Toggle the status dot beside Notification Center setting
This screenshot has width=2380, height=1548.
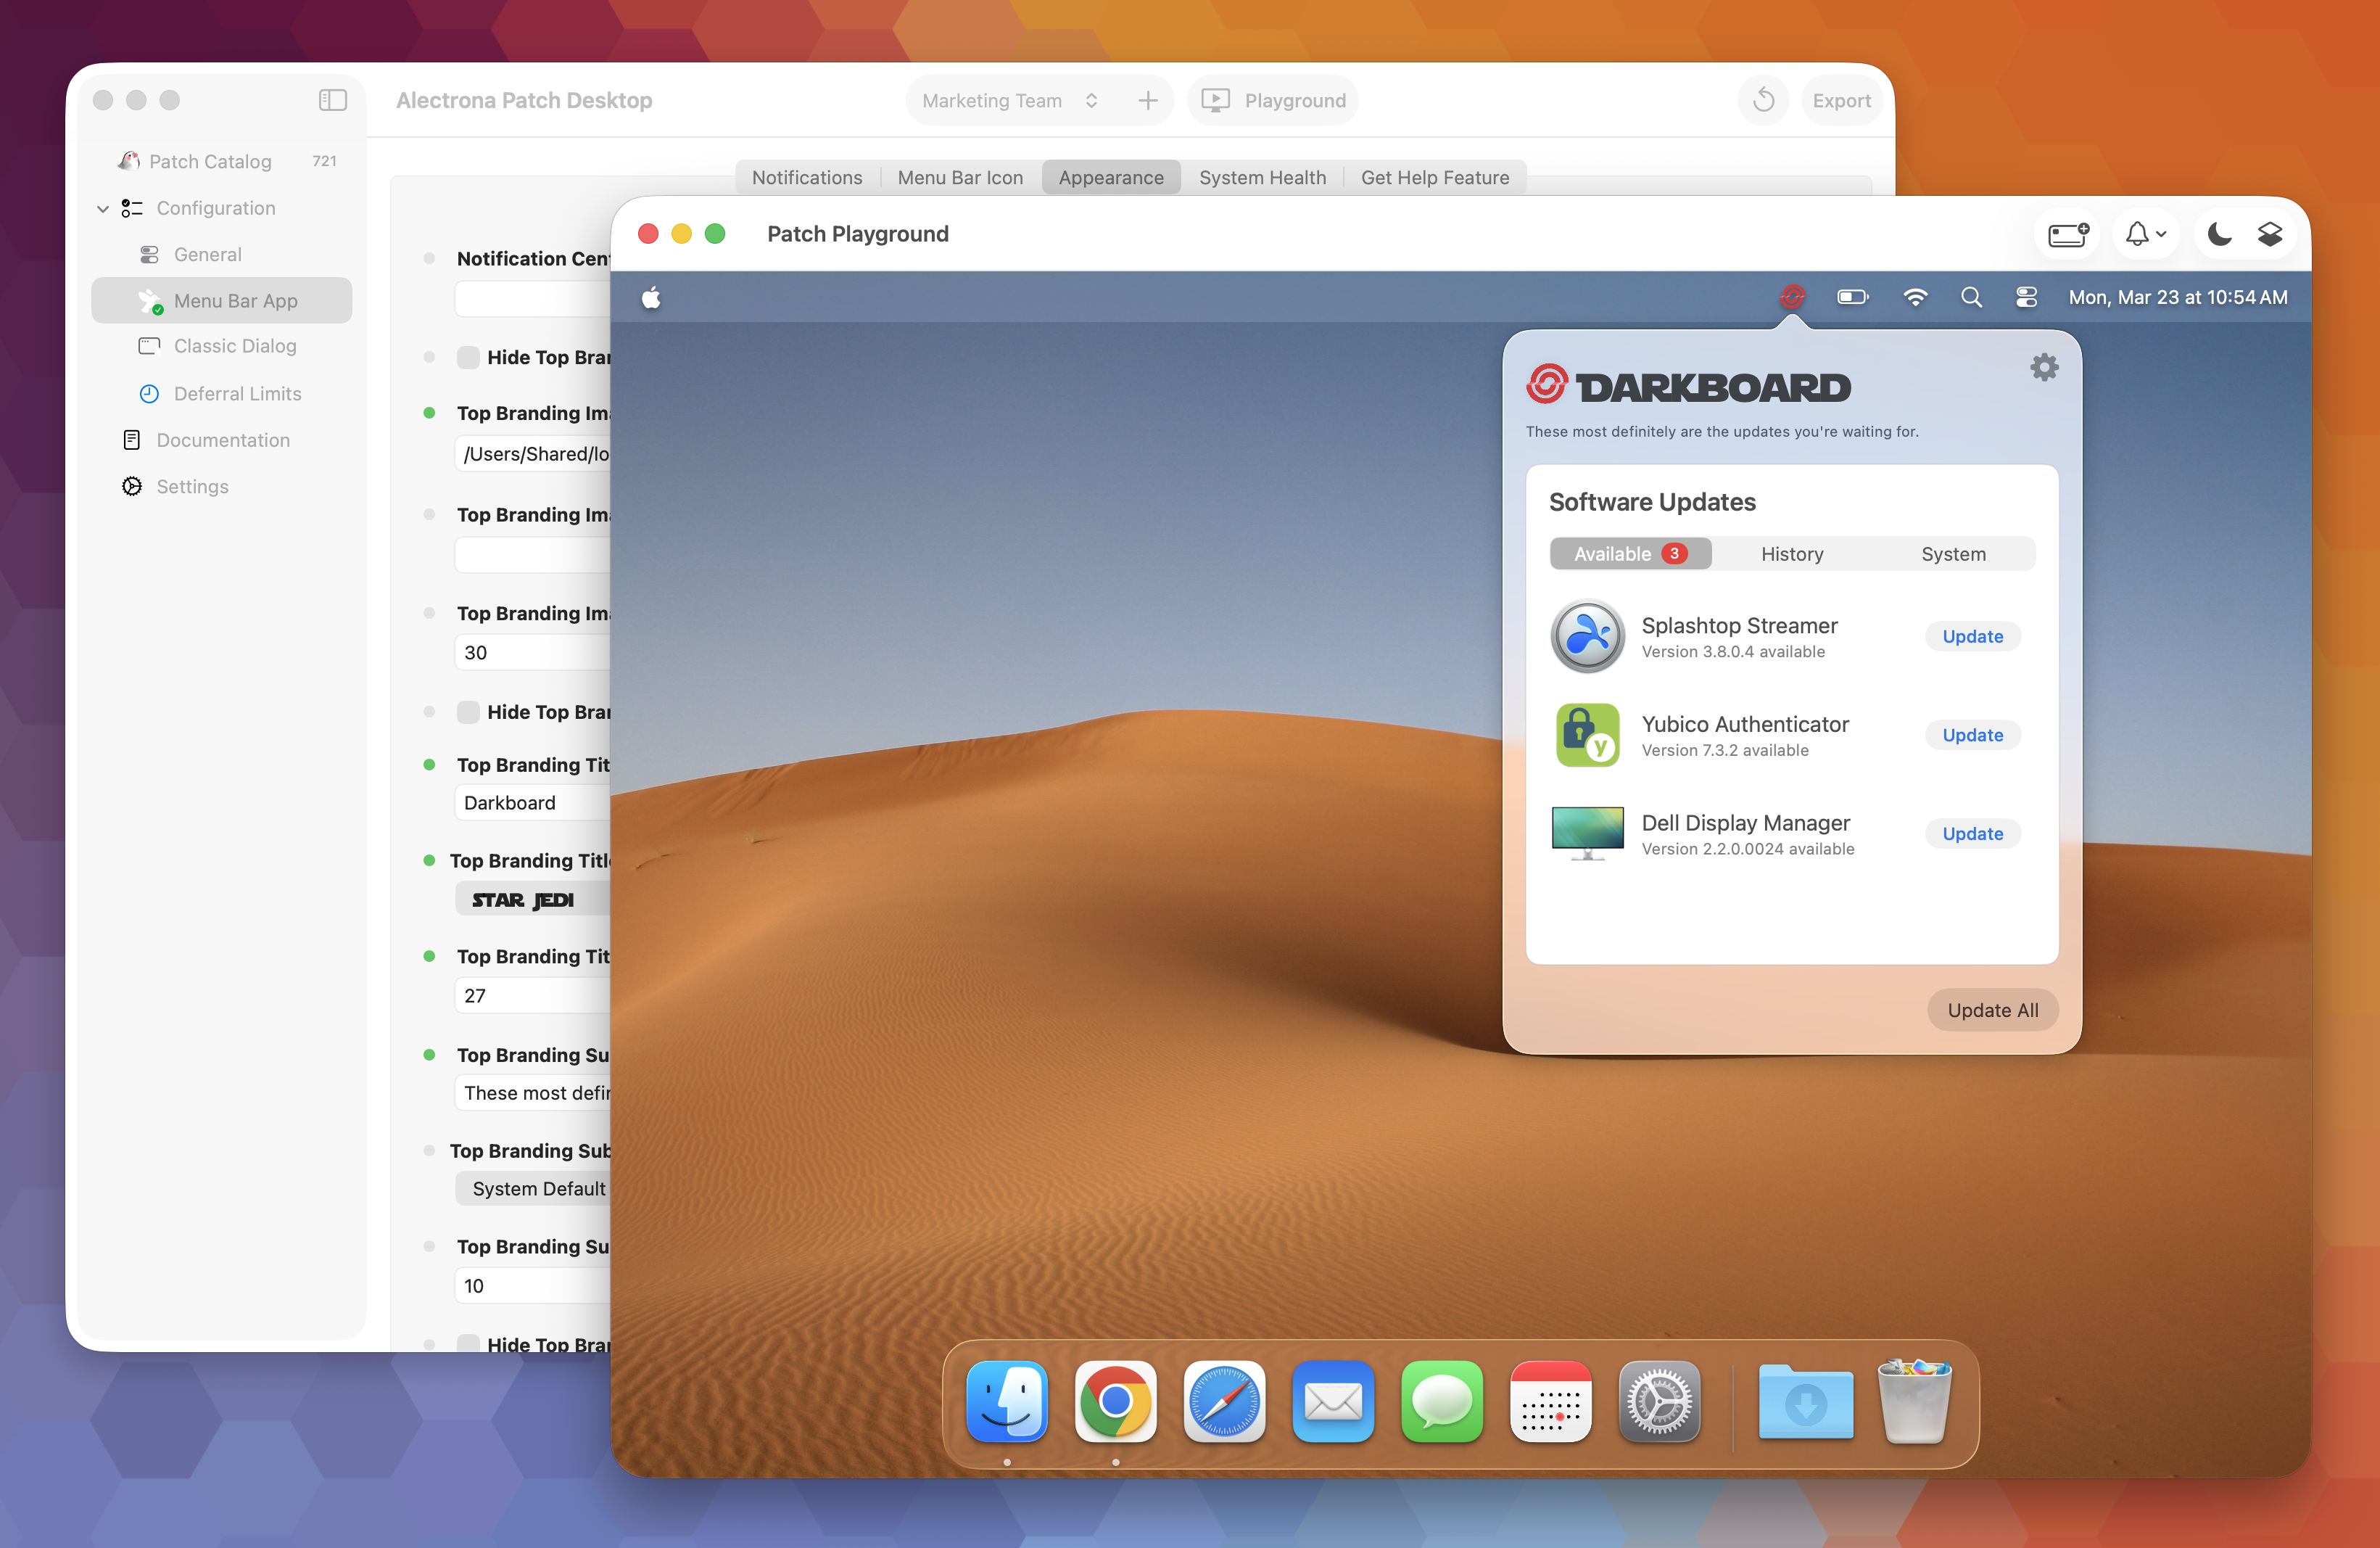[x=429, y=258]
